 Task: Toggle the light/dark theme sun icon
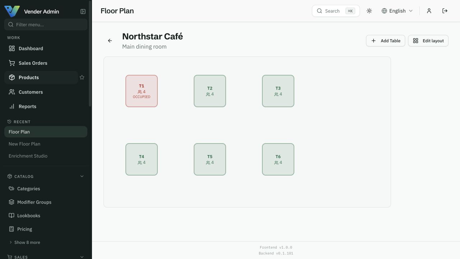[369, 11]
